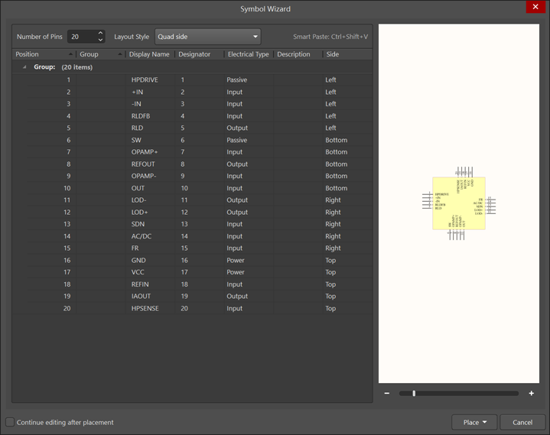
Task: Decrement Number of Pins spinner down arrow
Action: click(100, 40)
